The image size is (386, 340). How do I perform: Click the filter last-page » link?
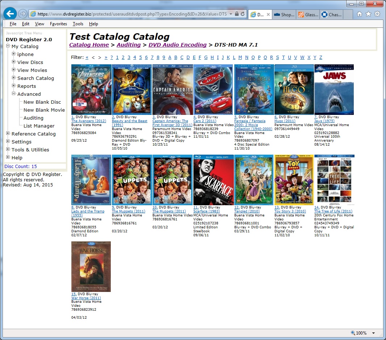click(x=106, y=57)
